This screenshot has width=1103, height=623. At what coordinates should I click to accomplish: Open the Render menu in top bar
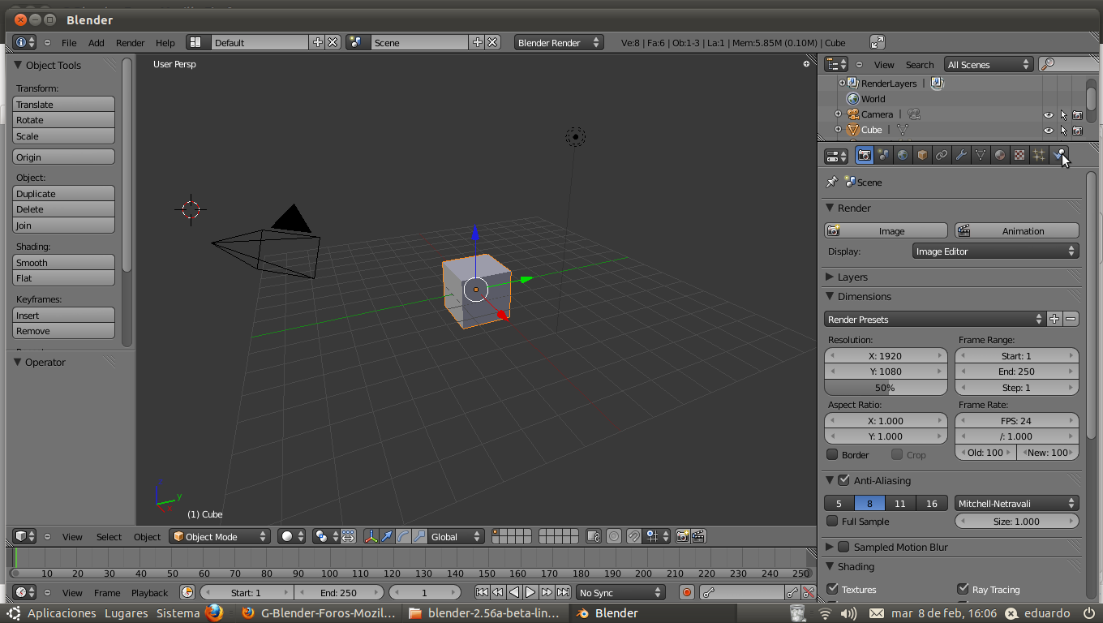coord(130,43)
